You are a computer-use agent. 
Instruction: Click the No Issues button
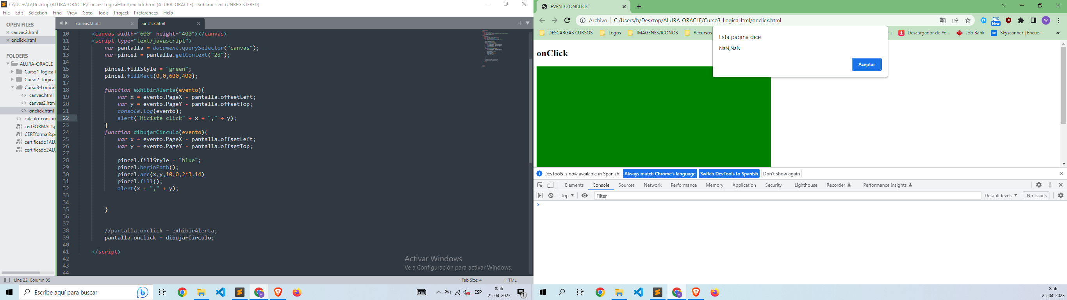pyautogui.click(x=1037, y=196)
